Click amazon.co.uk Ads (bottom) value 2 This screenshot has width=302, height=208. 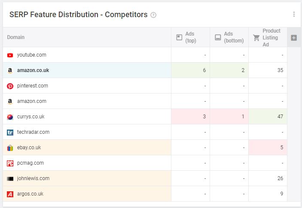pos(243,70)
